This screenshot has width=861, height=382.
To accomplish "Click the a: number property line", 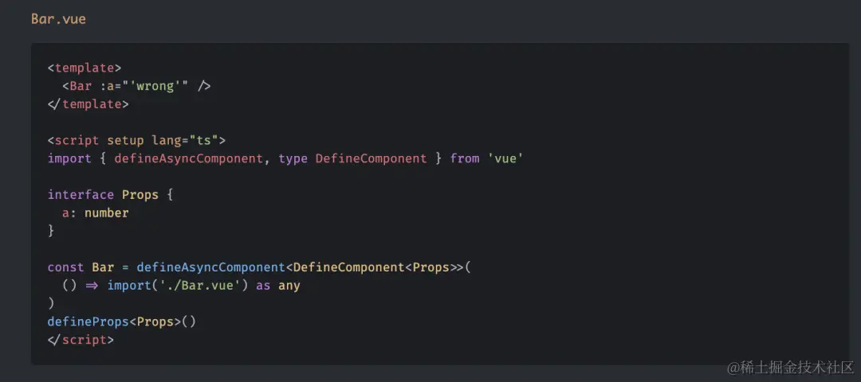I will pos(96,212).
